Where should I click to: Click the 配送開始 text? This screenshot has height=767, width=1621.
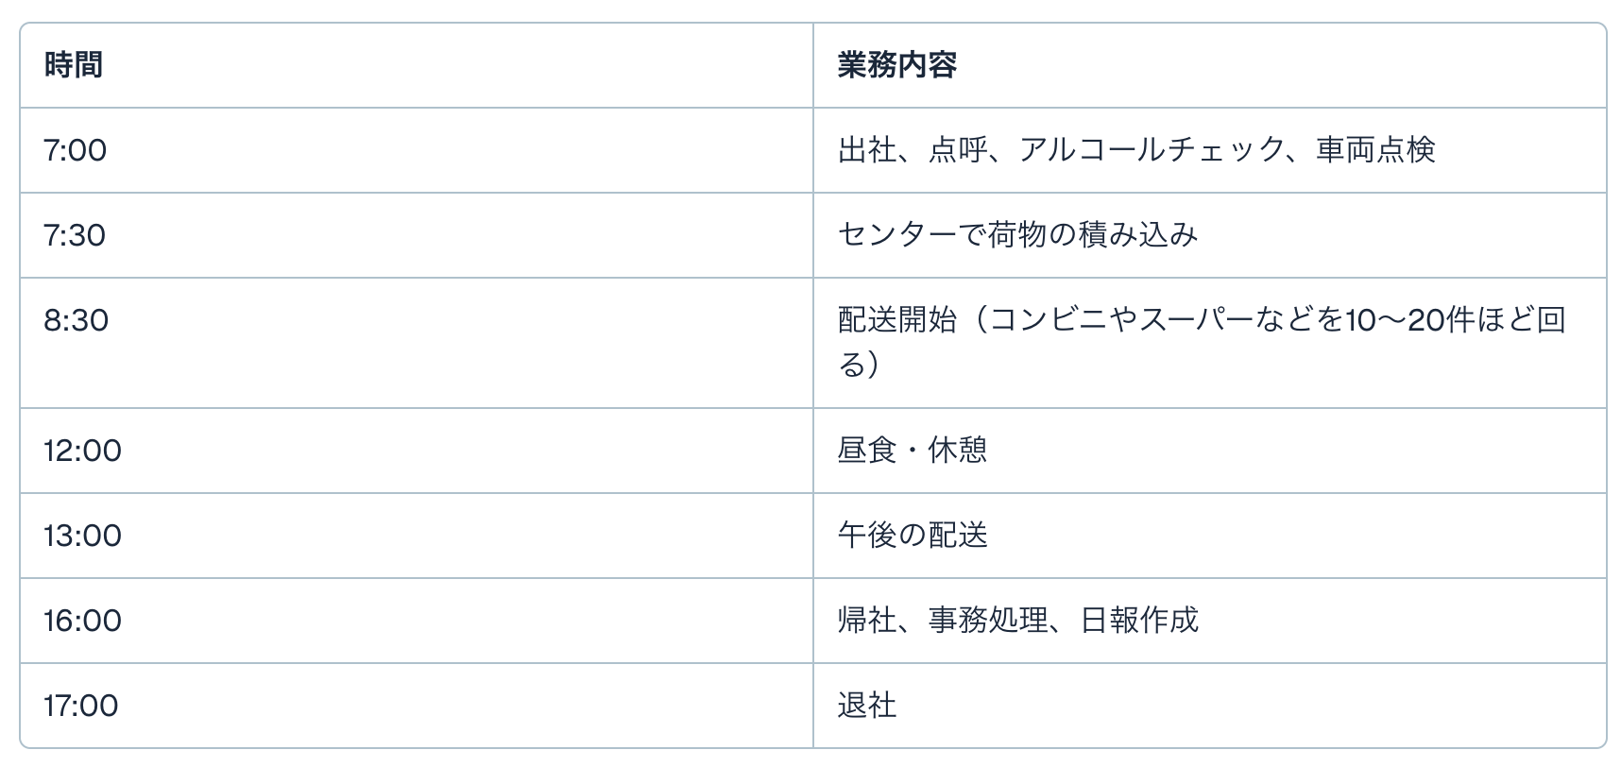[896, 320]
